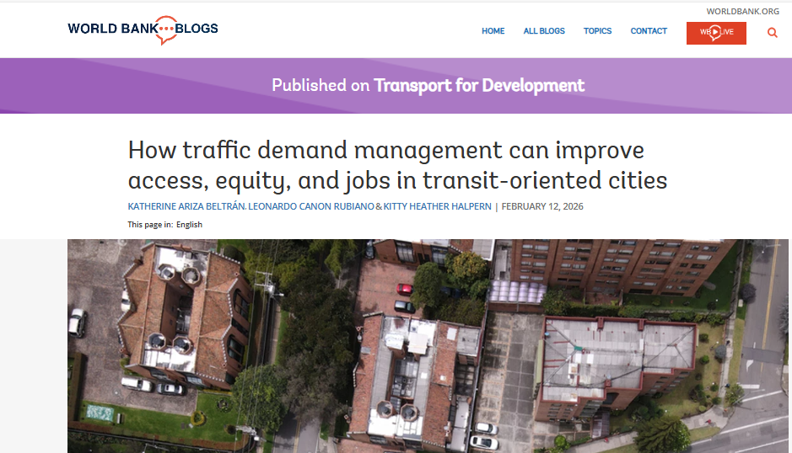The height and width of the screenshot is (453, 792).
Task: Click the February 12, 2026 publication date
Action: click(x=542, y=206)
